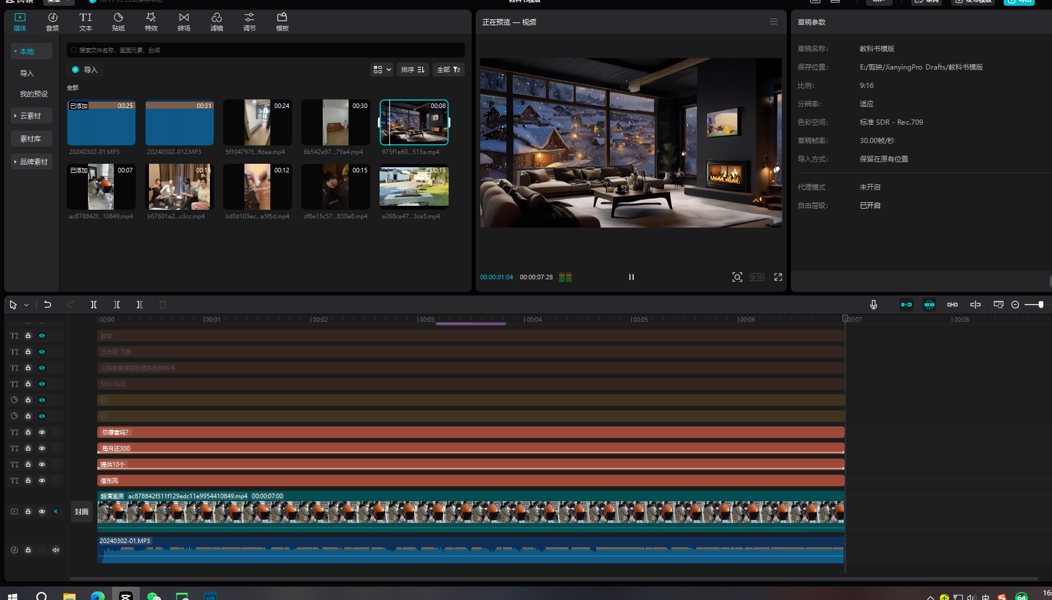1052x600 pixels.
Task: Open the 贴纸 stickers tab
Action: [118, 22]
